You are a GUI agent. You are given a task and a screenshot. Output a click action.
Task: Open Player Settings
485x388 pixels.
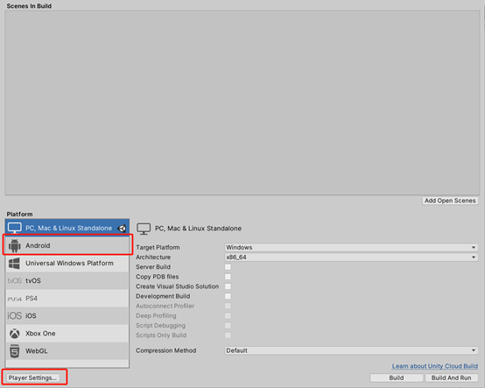pos(32,377)
